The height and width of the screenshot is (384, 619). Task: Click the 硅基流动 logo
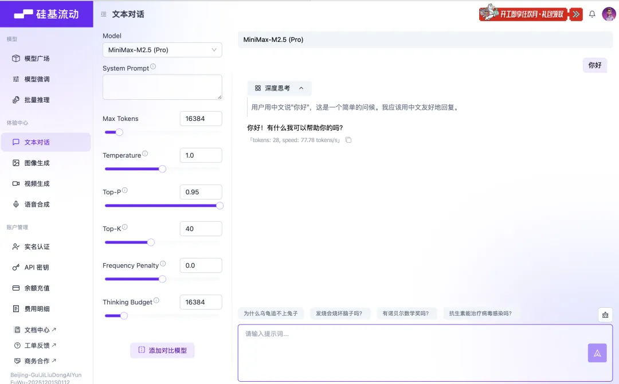(x=46, y=14)
